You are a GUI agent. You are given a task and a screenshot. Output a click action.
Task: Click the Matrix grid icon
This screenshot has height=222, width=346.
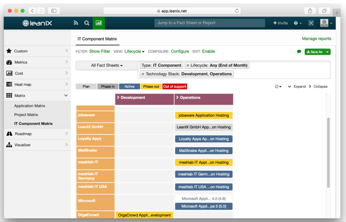click(x=9, y=95)
